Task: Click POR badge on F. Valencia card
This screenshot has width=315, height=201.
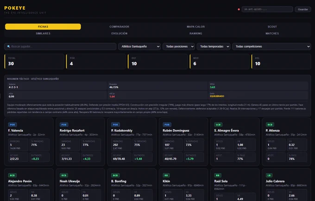Action: (13, 125)
